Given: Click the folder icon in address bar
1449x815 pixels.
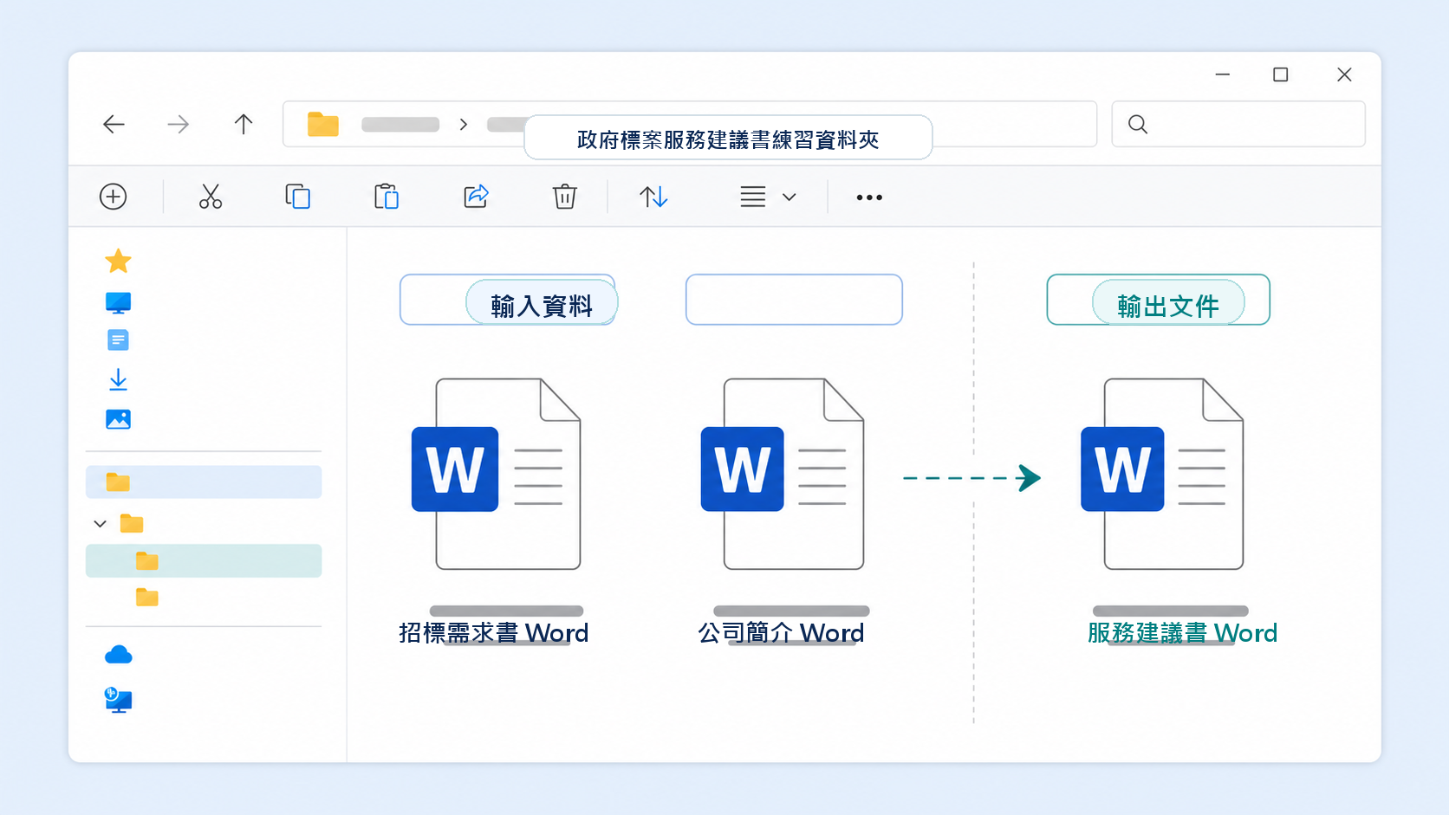Looking at the screenshot, I should coord(323,125).
